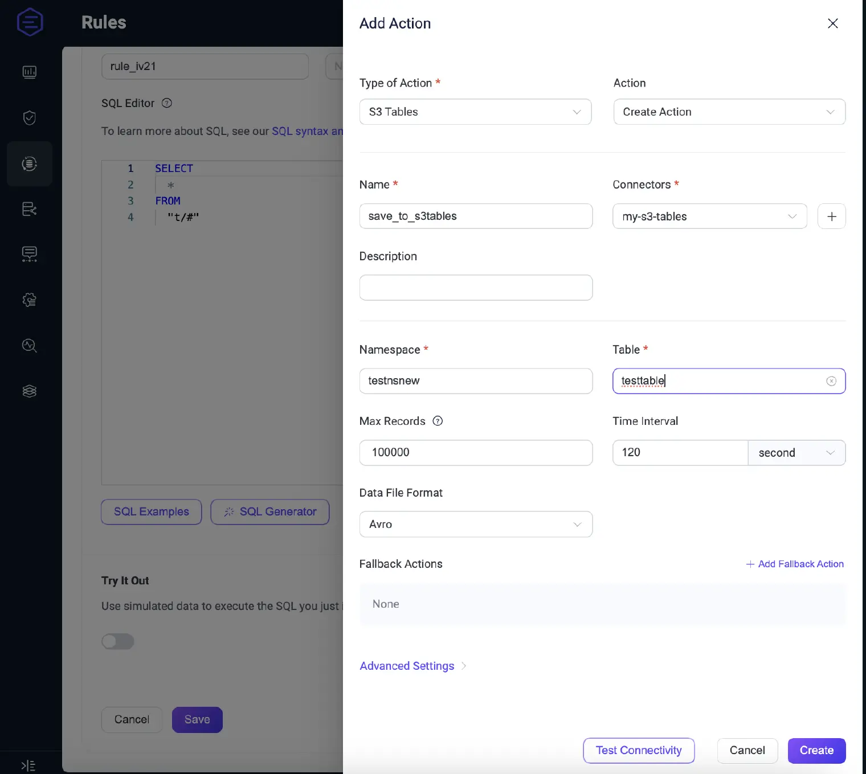Open the Type of Action dropdown
Screen dimensions: 866x774
click(x=475, y=112)
